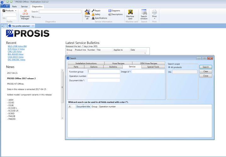Sort results by Group column header
Image resolution: width=226 pixels, height=157 pixels.
click(94, 106)
